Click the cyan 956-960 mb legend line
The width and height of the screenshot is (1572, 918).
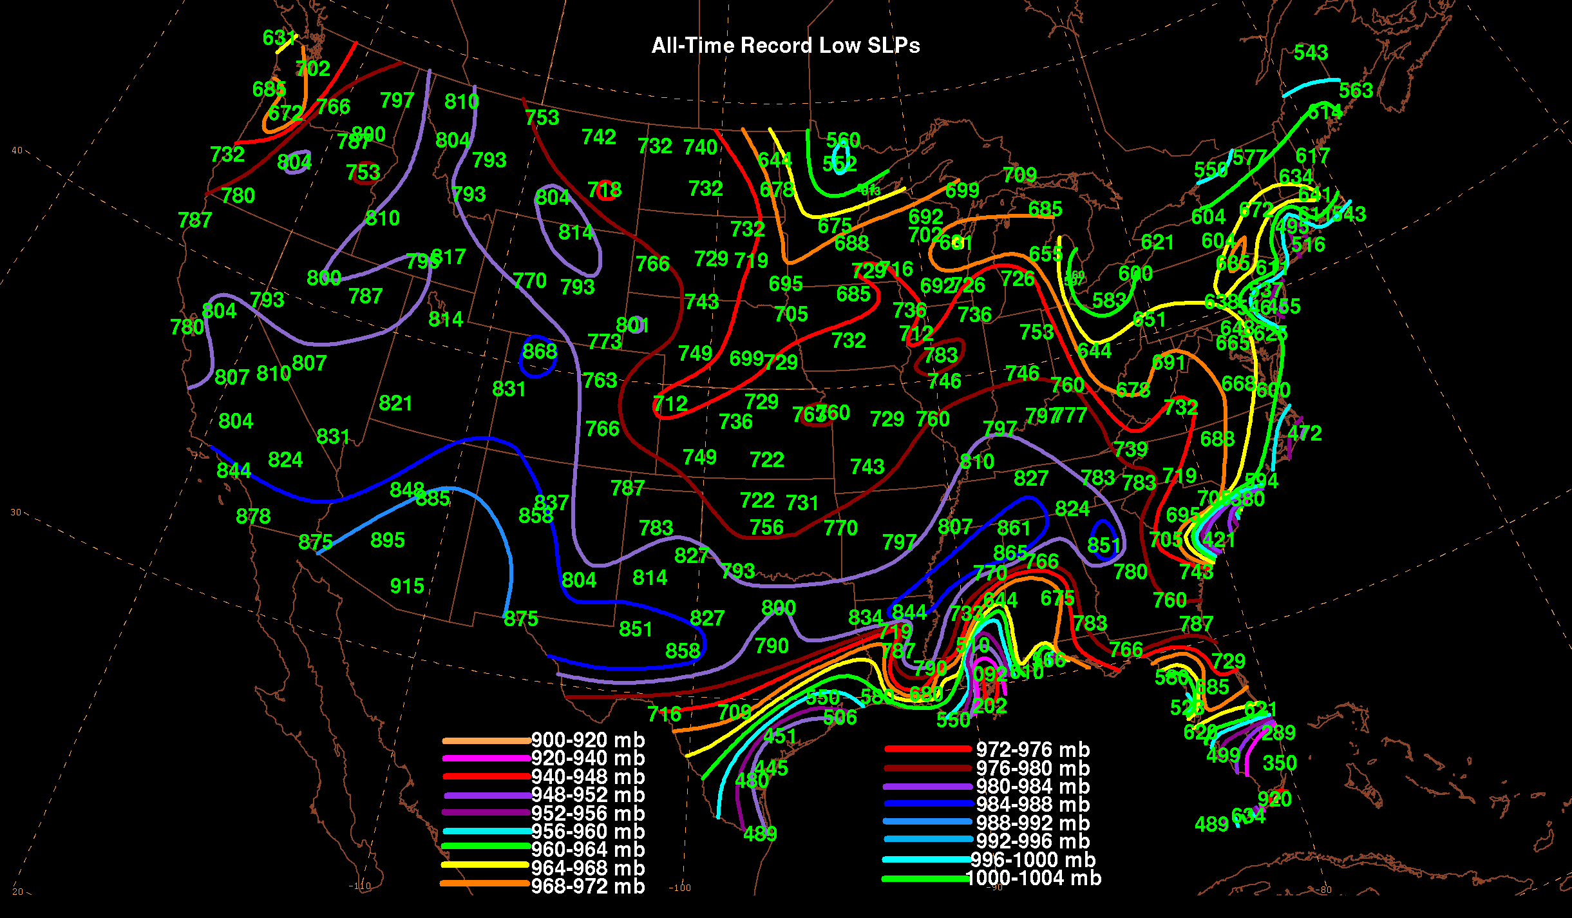coord(486,831)
